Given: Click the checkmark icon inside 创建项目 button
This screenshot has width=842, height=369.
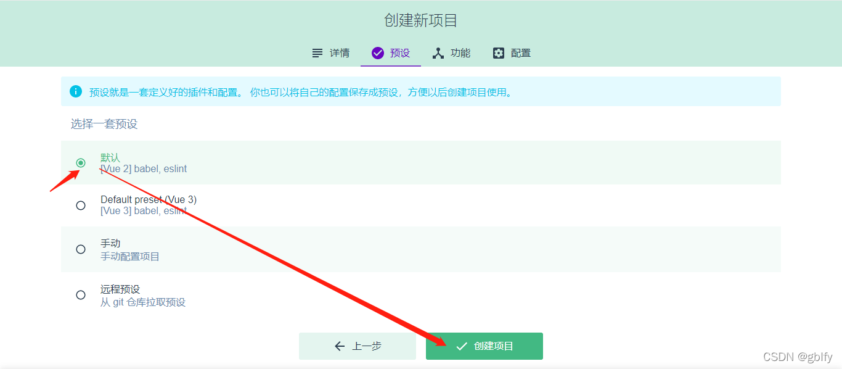Looking at the screenshot, I should 461,346.
